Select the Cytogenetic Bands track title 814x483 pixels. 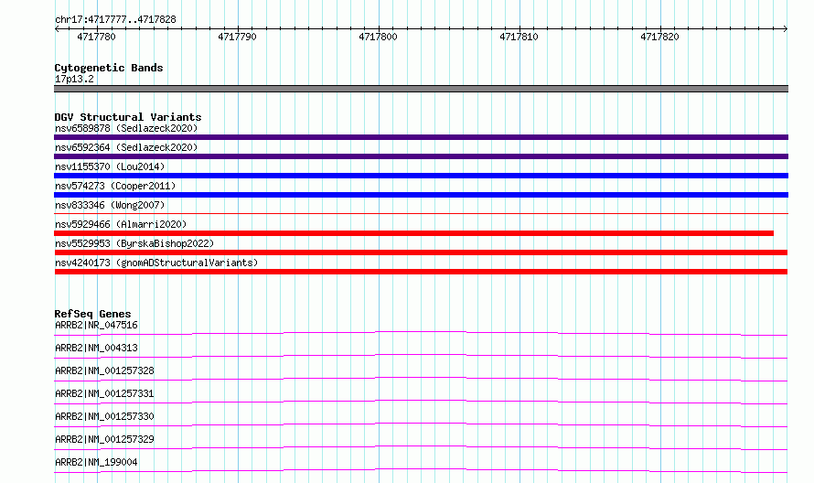coord(109,68)
